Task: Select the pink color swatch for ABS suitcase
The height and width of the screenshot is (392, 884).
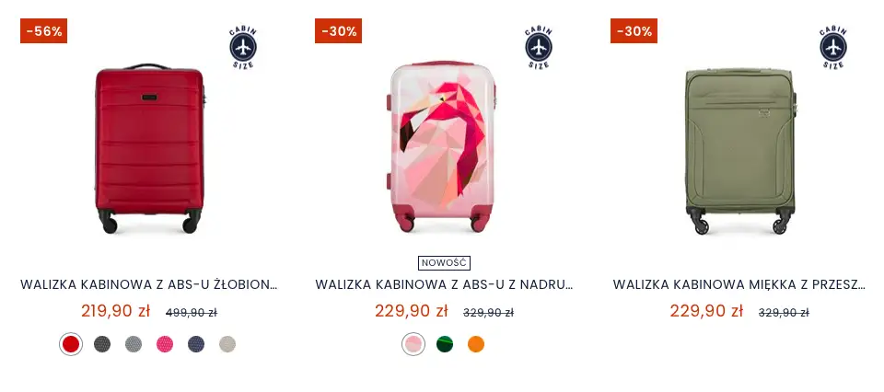Action: click(165, 344)
